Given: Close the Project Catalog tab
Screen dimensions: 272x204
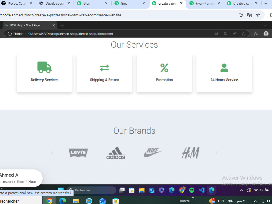Looking at the screenshot, I should coord(31,3).
